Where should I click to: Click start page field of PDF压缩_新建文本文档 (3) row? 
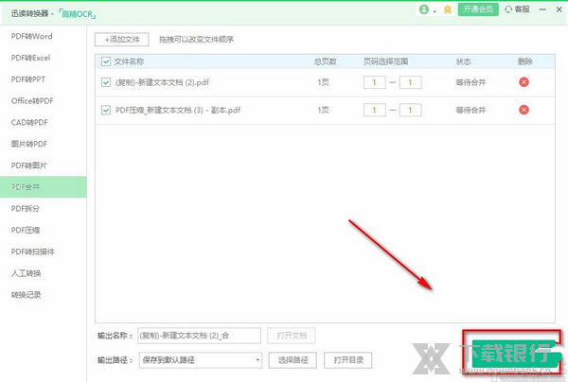(x=375, y=110)
